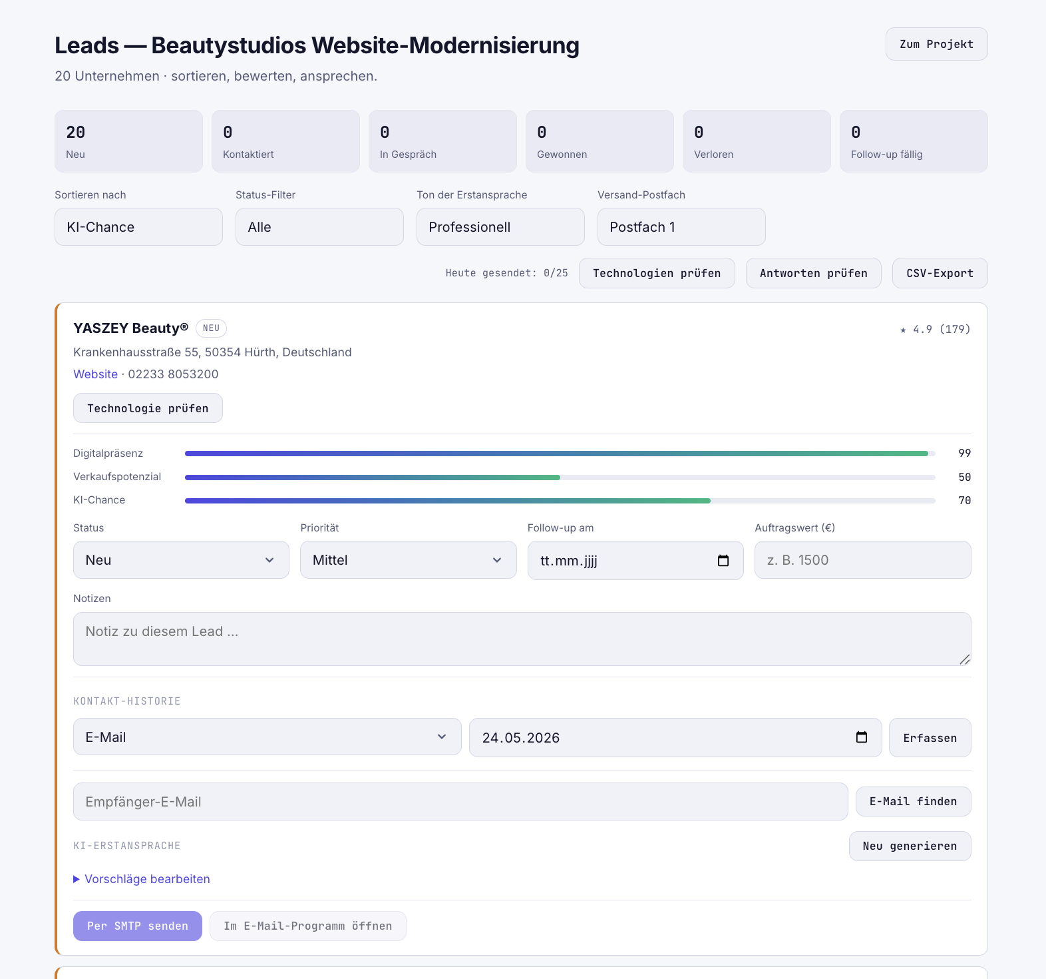Open the Sortieren nach KI-Chance dropdown
The image size is (1046, 979).
point(138,227)
